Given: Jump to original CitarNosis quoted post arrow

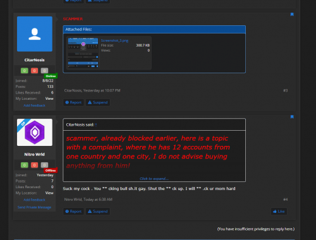Looking at the screenshot, I should click(96, 125).
